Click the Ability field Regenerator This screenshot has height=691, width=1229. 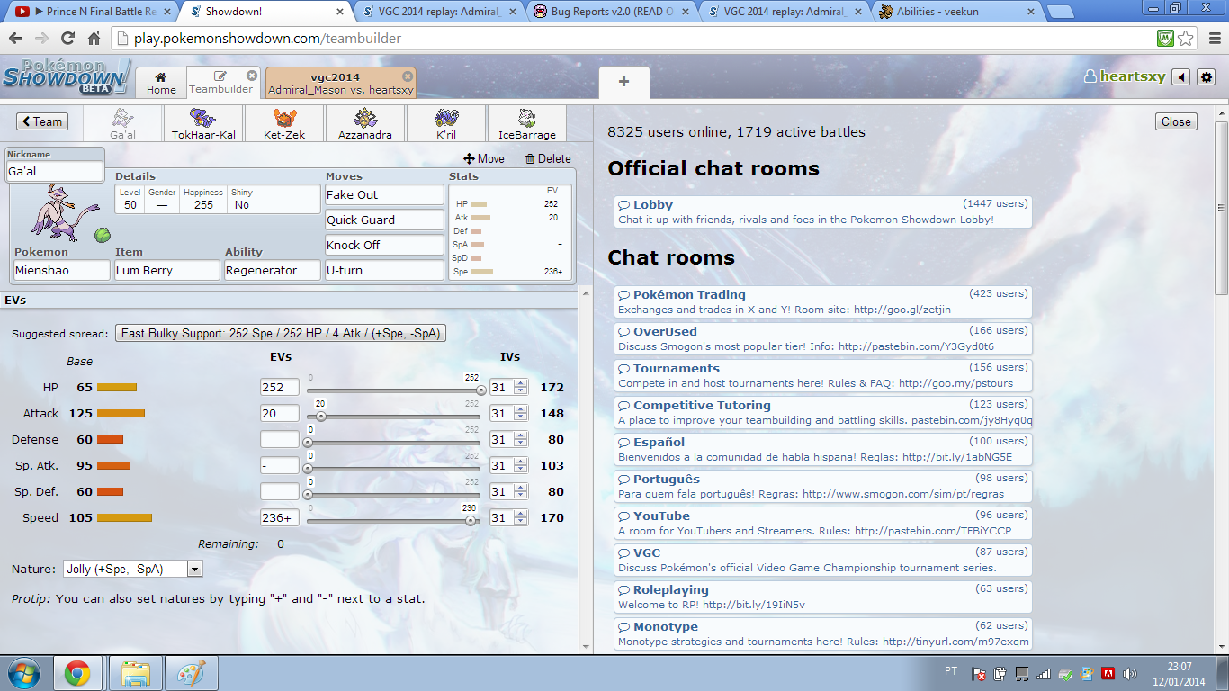pos(273,270)
